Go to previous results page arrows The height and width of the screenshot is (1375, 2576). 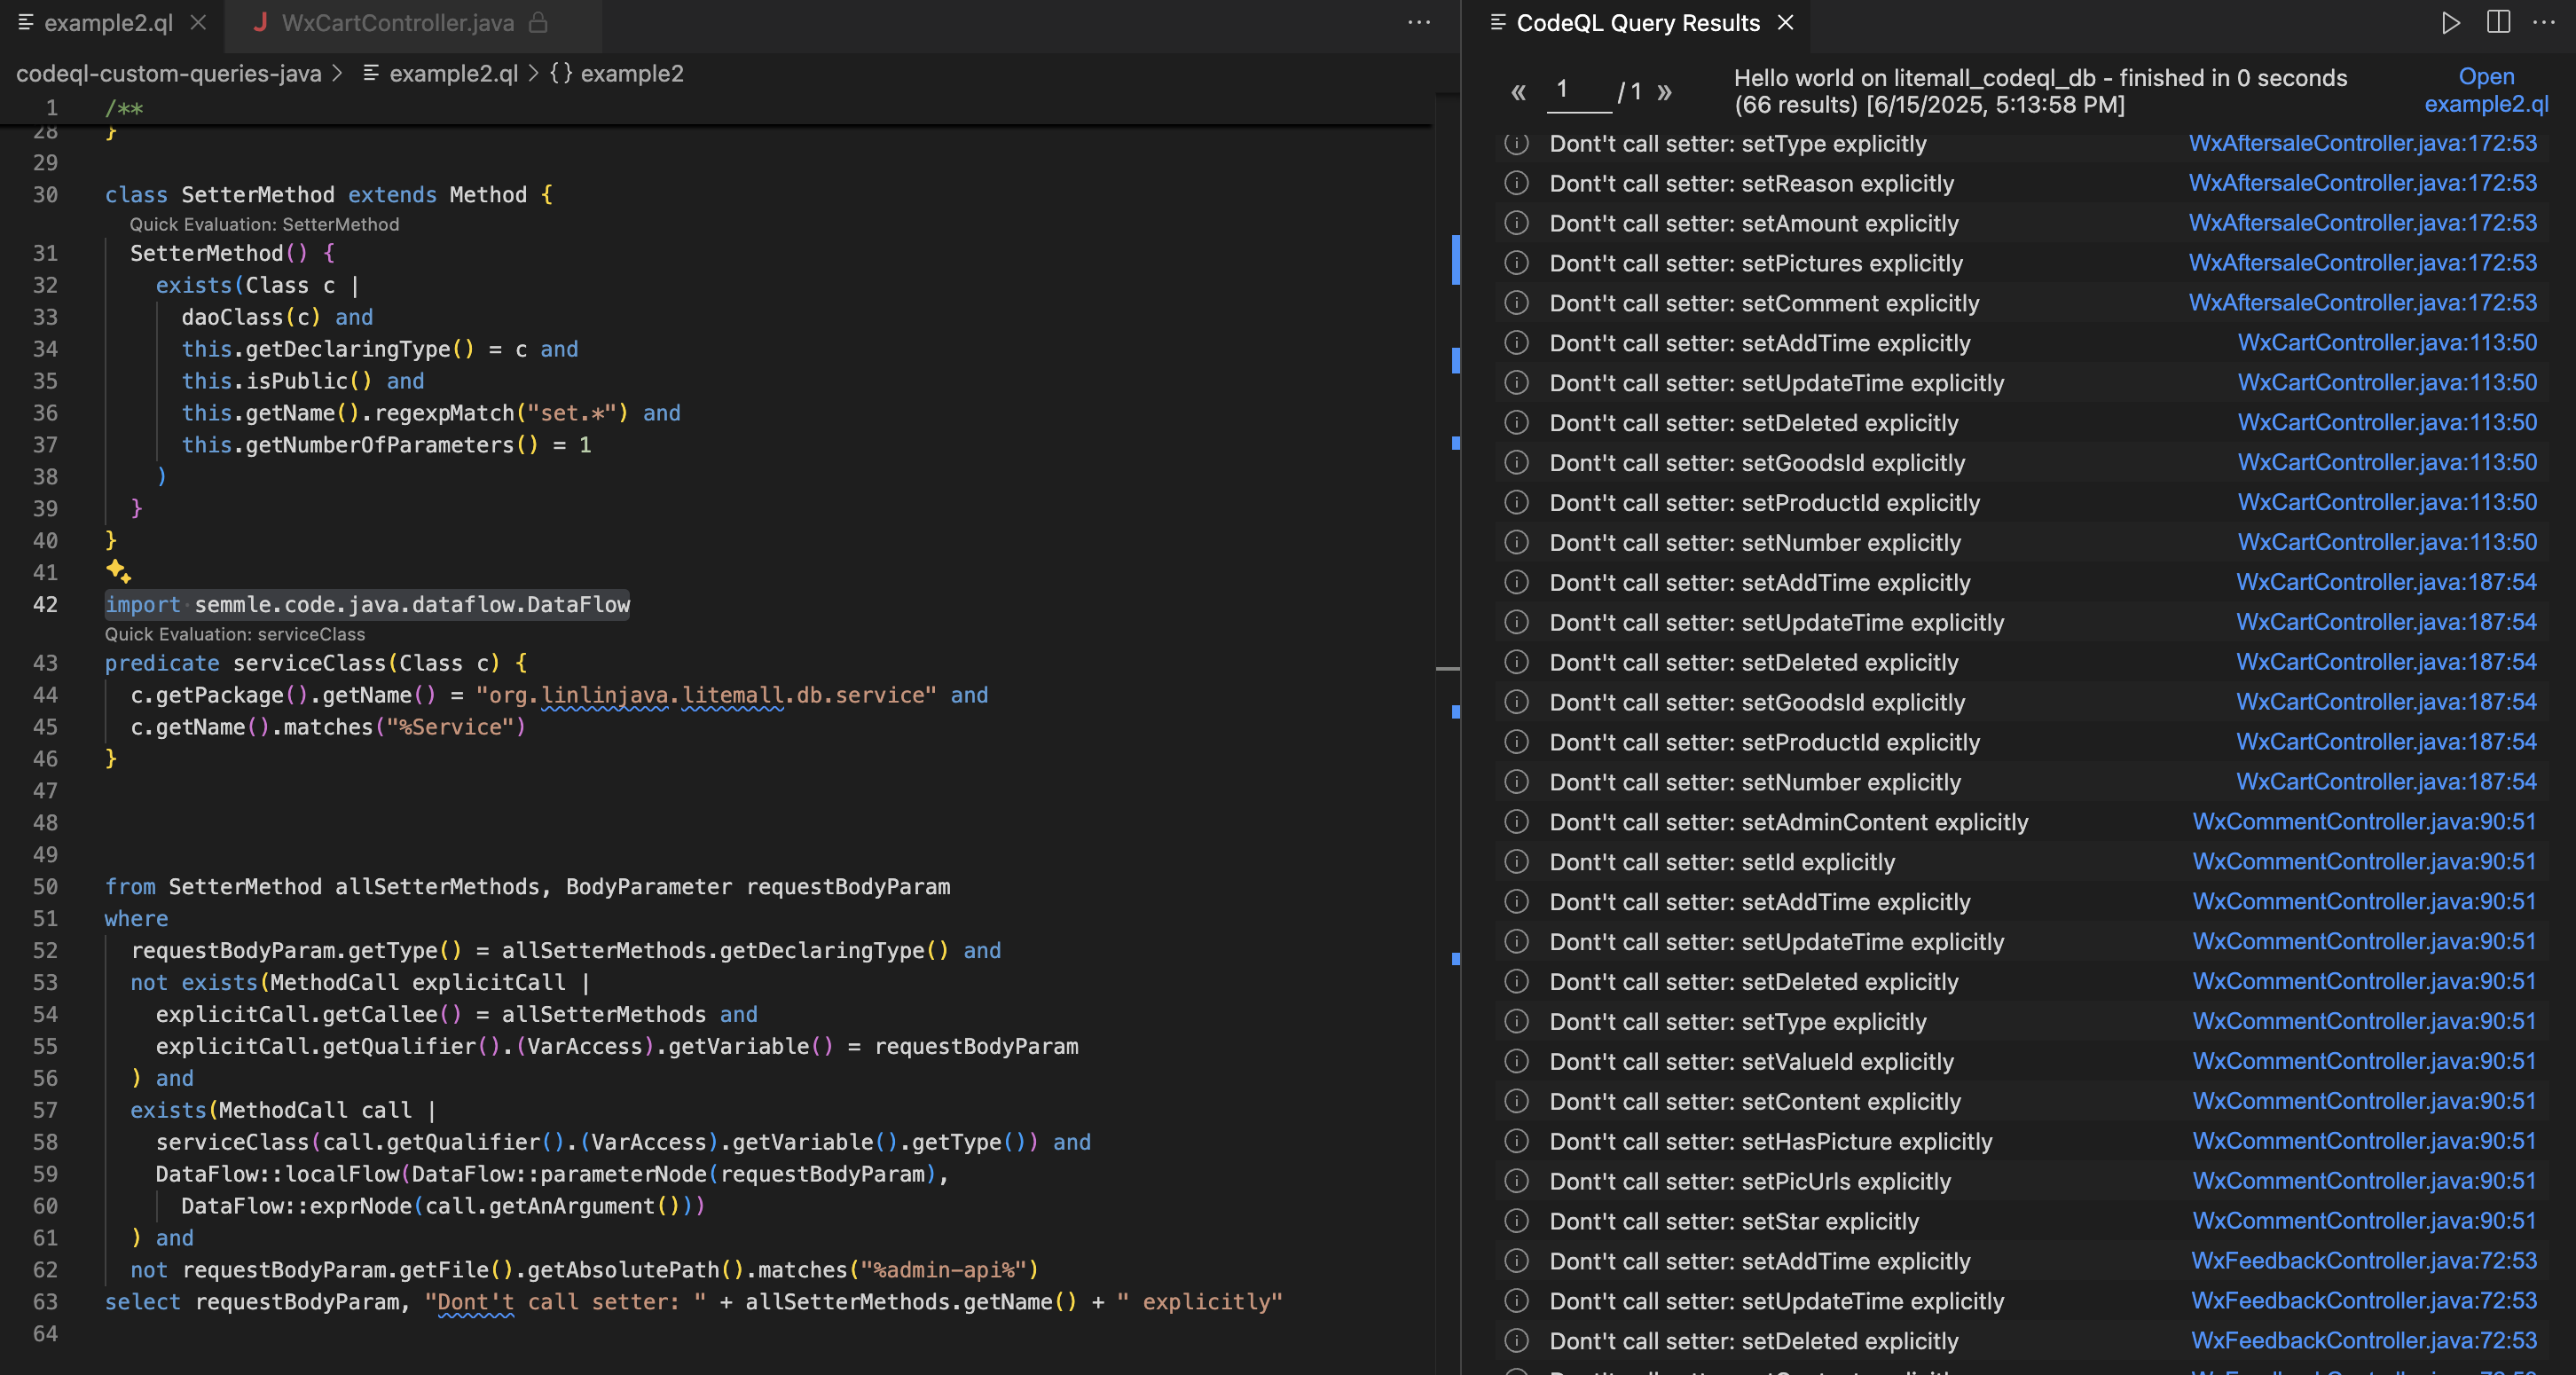[1518, 92]
